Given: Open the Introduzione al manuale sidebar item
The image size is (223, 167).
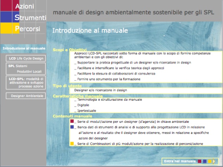Looking at the screenshot, I should [x=24, y=48].
